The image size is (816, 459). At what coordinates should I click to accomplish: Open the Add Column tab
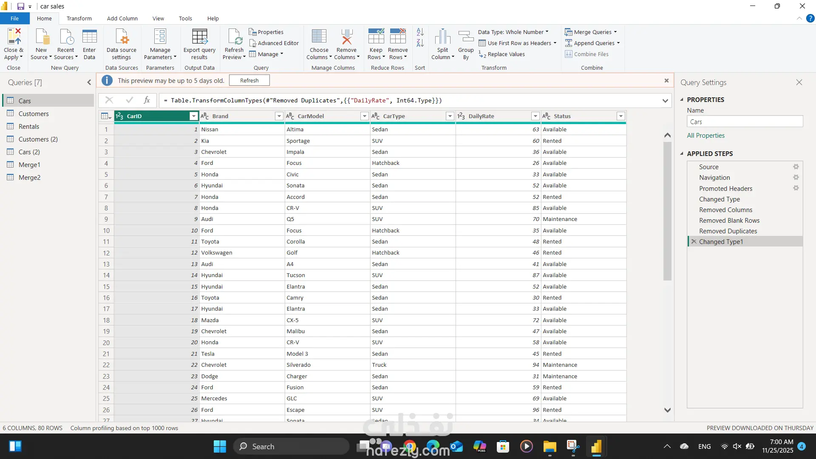pos(122,18)
